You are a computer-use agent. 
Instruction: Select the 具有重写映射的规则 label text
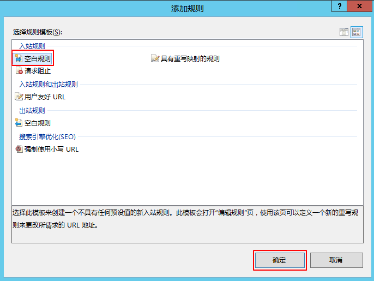pos(190,59)
